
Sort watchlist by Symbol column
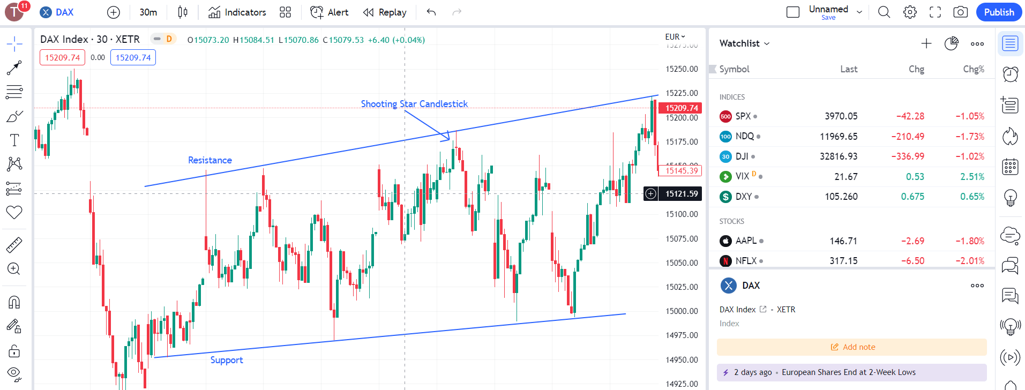[x=734, y=69]
